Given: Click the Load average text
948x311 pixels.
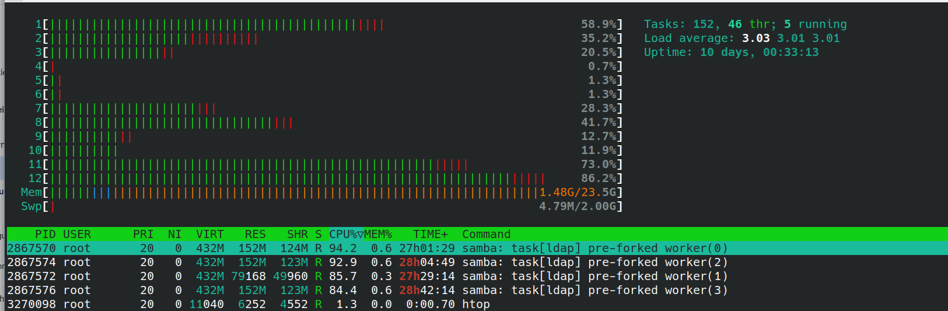Looking at the screenshot, I should [x=741, y=38].
